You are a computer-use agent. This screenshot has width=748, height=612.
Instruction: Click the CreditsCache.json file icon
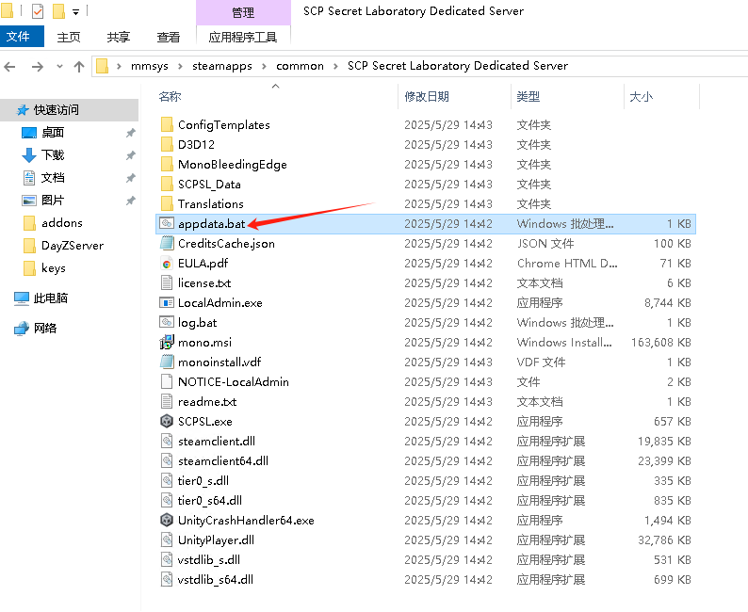pyautogui.click(x=167, y=244)
